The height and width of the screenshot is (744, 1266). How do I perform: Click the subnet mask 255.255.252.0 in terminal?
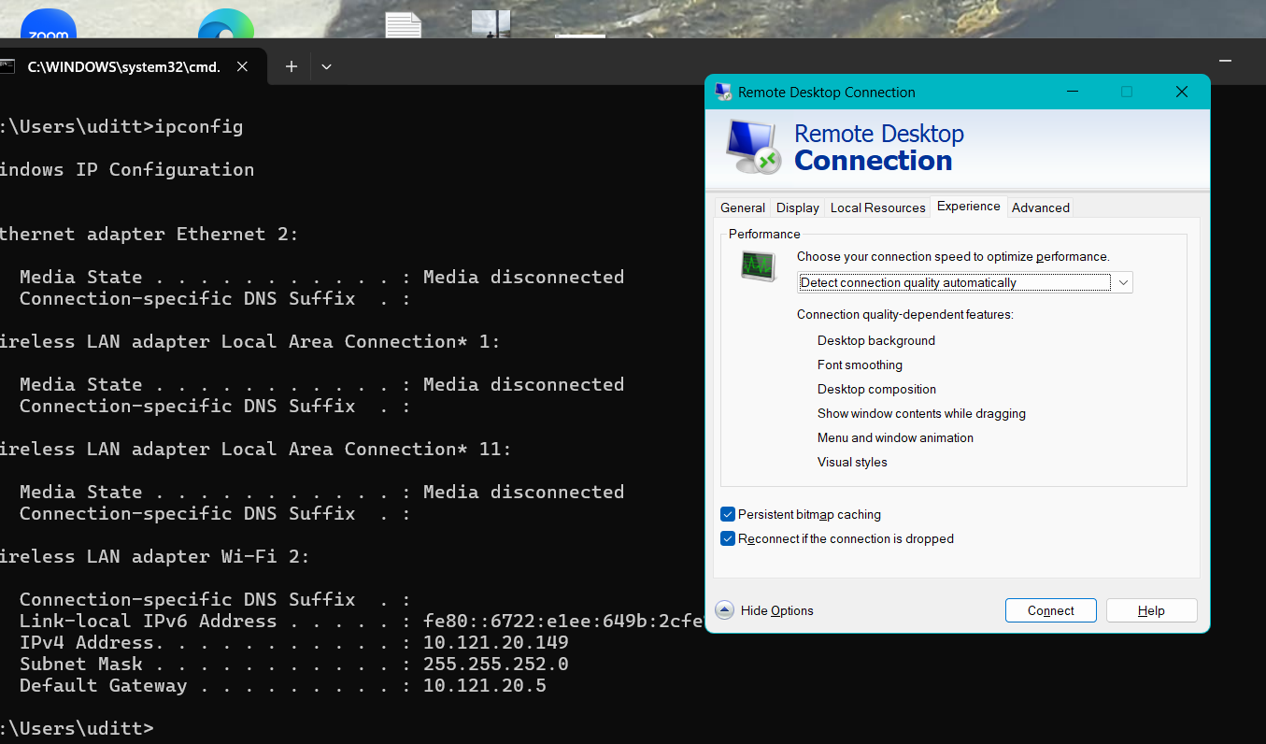[x=496, y=664]
